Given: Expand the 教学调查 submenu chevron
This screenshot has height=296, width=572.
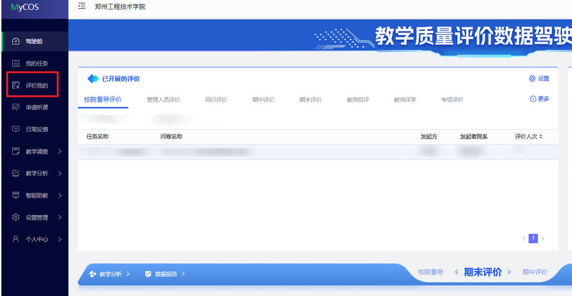Looking at the screenshot, I should pyautogui.click(x=60, y=151).
